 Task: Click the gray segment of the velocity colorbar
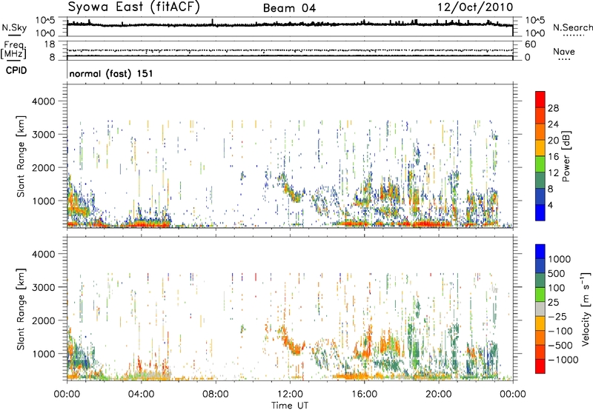tap(540, 309)
